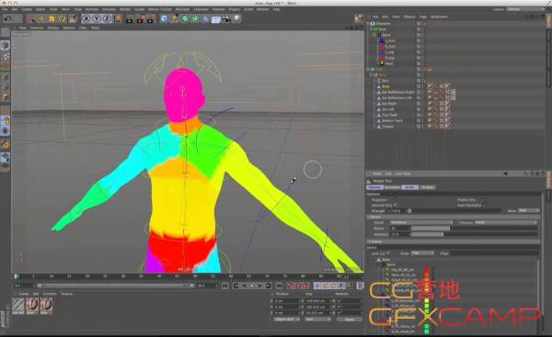Open the Object (Rel) coordinate dropdown
552x337 pixels.
point(286,319)
